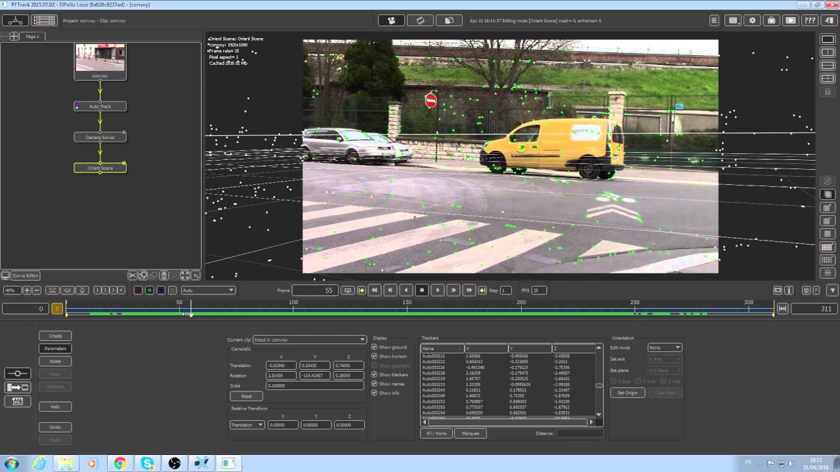
Task: Select the four-view viewport layout
Action: tap(828, 79)
